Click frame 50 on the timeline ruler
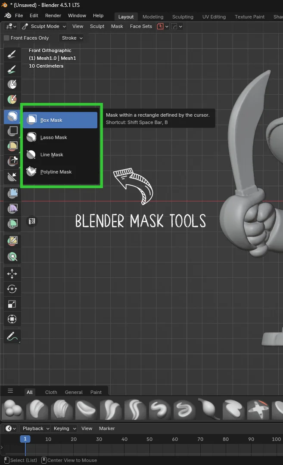 (x=149, y=439)
